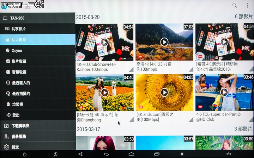
Task: Play 花海Changhong video
Action: click(105, 93)
